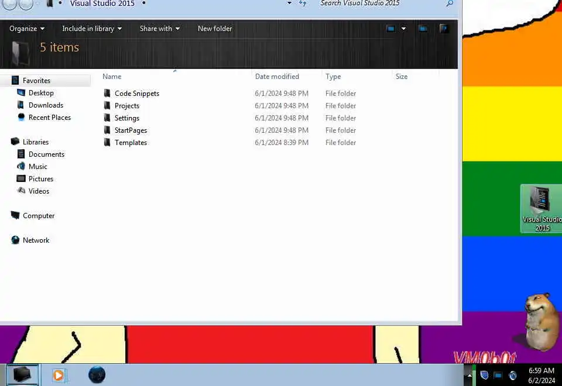This screenshot has width=562, height=386.
Task: Select the Templates folder icon
Action: click(107, 142)
